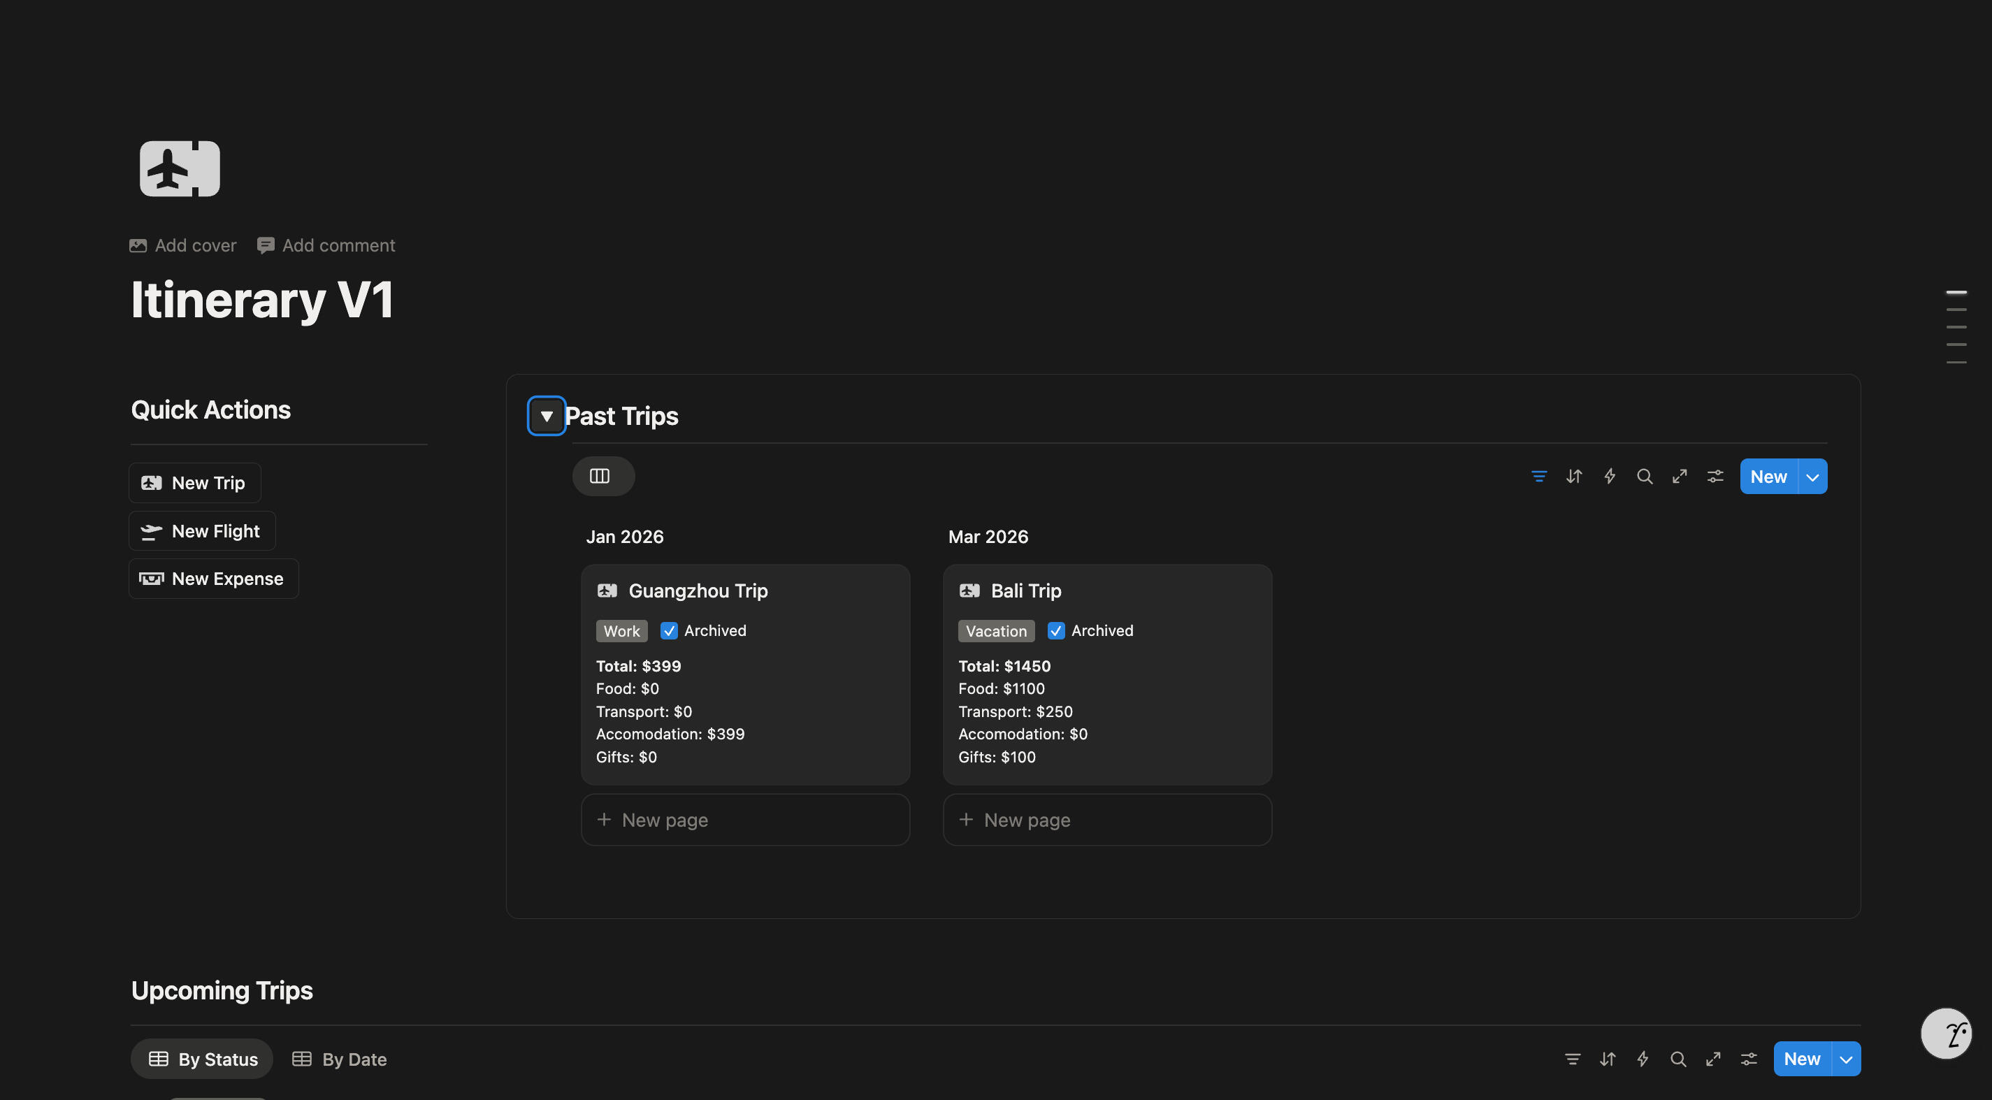Collapse the Past Trips toggle heading
The image size is (1992, 1100).
[x=546, y=416]
